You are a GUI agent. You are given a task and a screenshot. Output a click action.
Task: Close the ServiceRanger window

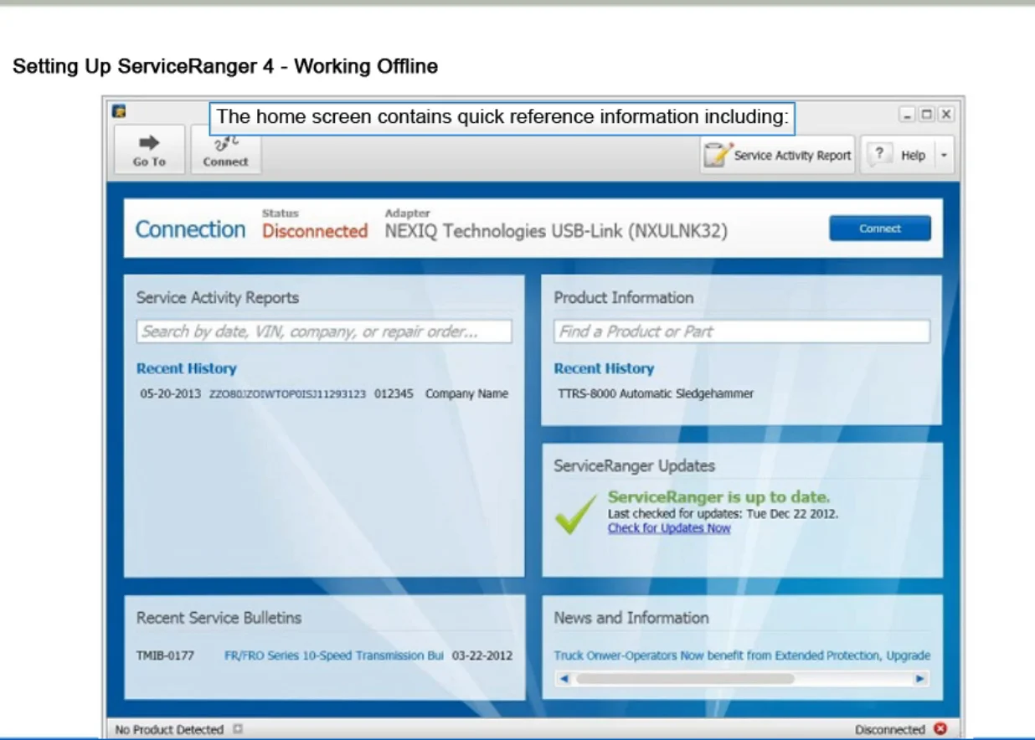click(x=945, y=114)
